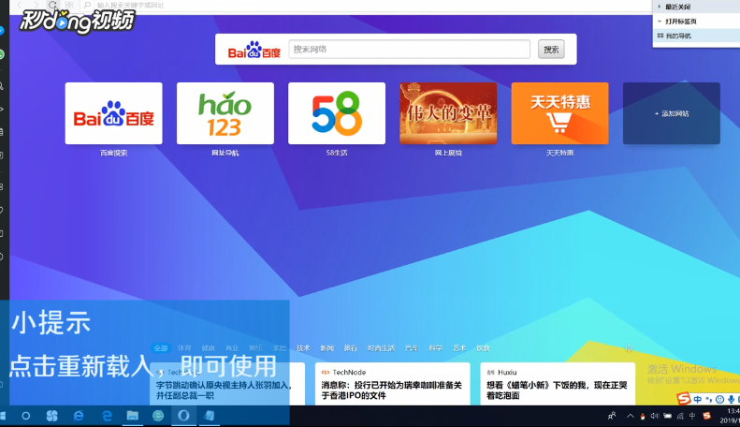Go forward with the forward arrow
740x427 pixels.
(x=36, y=6)
